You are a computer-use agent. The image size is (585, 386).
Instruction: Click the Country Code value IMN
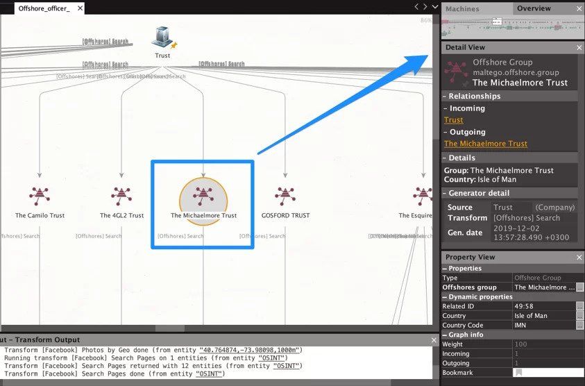(520, 326)
